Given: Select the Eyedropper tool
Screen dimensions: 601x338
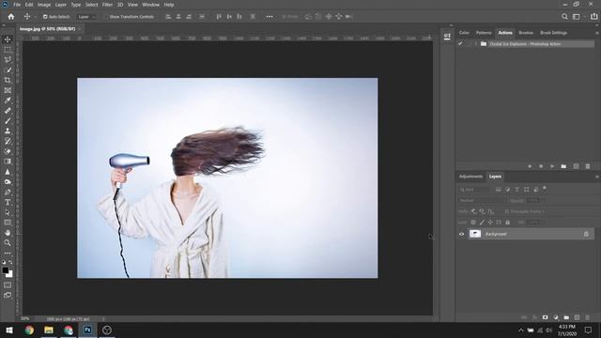Looking at the screenshot, I should 8,100.
